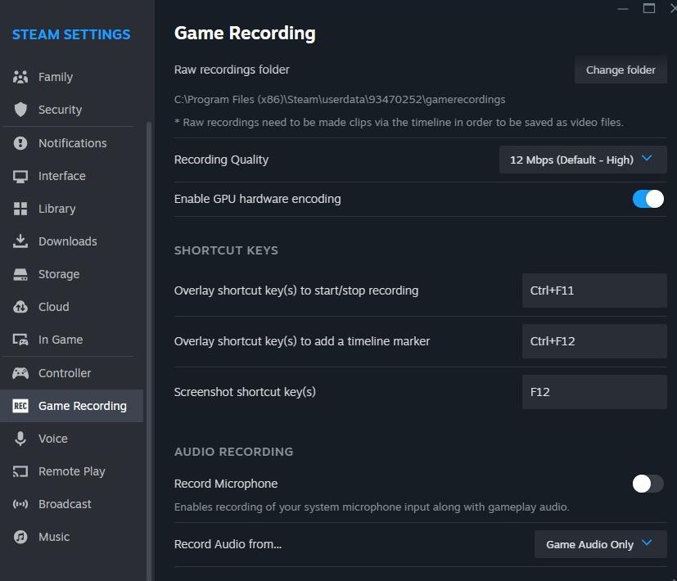Viewport: 677px width, 581px height.
Task: Click the In Game overlay icon
Action: (x=20, y=340)
